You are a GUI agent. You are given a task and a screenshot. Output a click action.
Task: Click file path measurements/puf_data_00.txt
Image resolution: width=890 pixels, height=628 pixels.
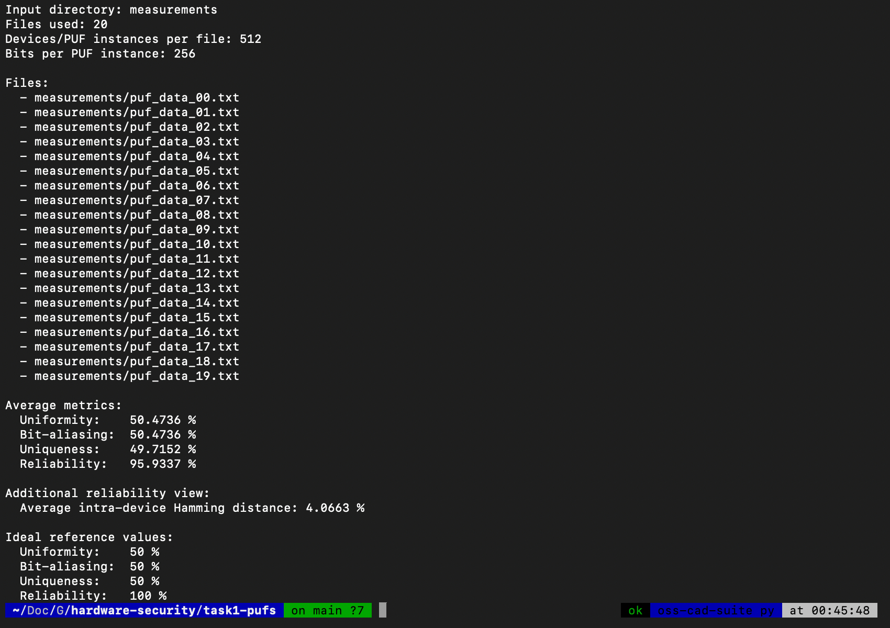pos(137,98)
